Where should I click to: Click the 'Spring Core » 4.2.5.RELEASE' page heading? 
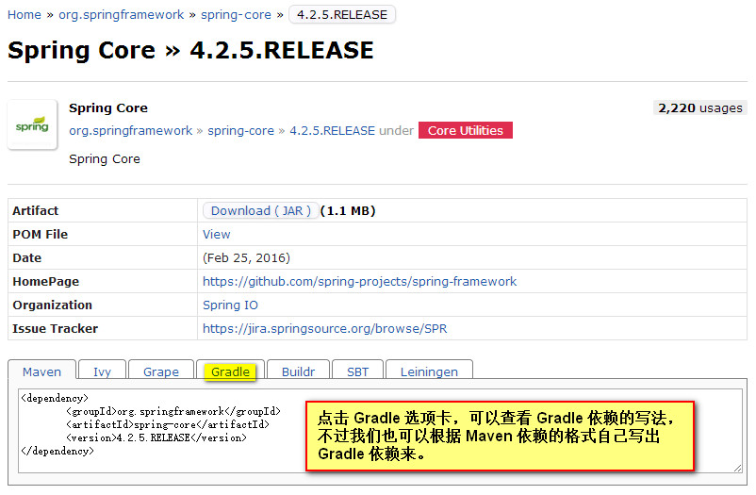click(190, 50)
